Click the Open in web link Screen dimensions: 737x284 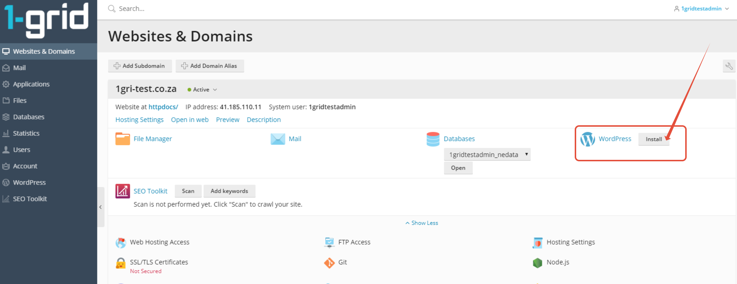pyautogui.click(x=190, y=120)
